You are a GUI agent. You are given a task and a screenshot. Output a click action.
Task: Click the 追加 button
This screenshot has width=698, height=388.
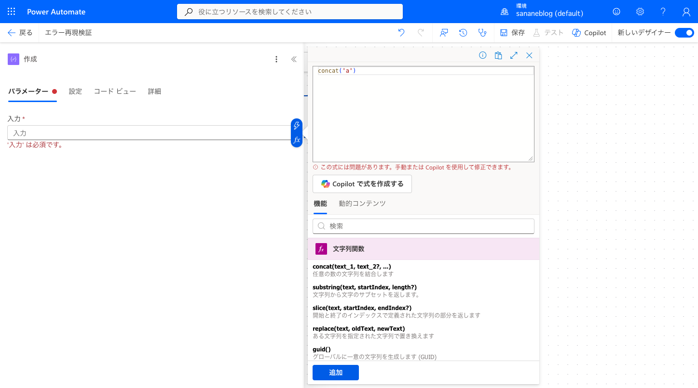(x=336, y=373)
